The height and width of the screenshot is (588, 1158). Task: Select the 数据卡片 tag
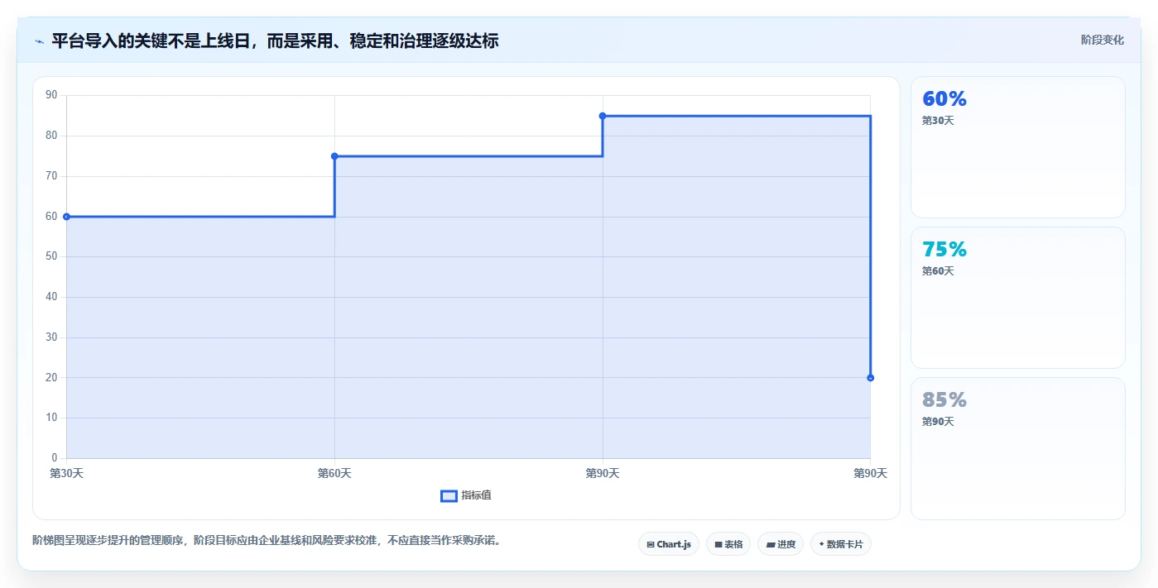point(841,544)
